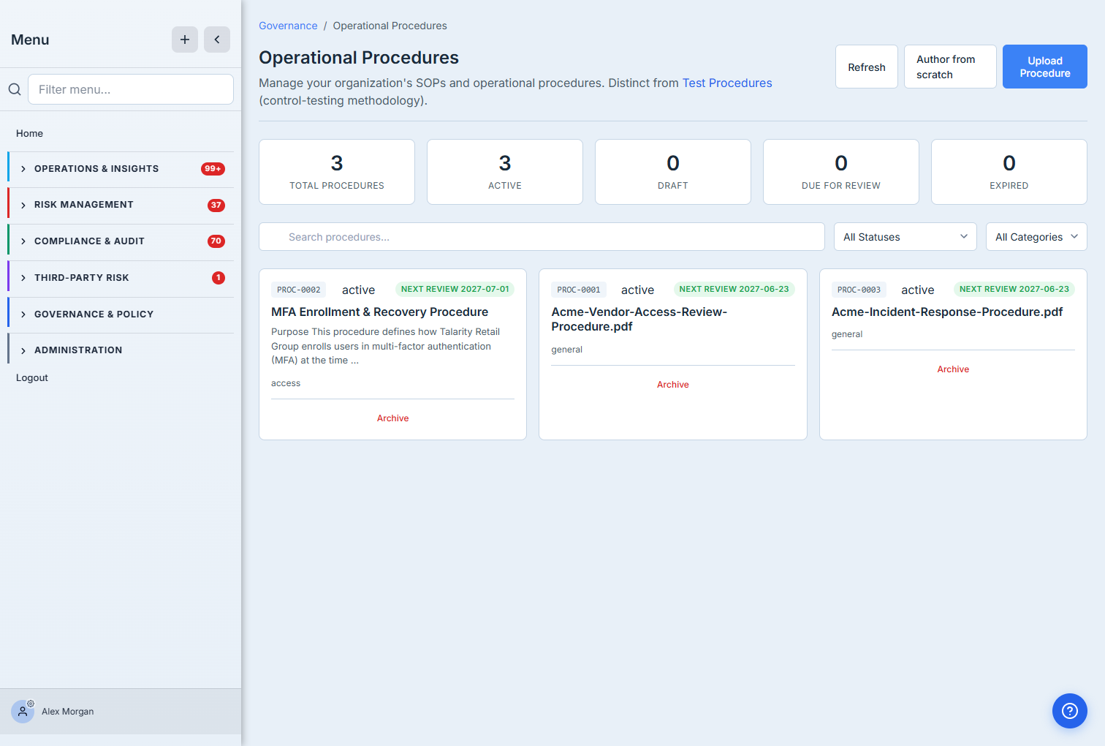
Task: Click NEXT REVIEW badge on PROC-0001 card
Action: 734,289
